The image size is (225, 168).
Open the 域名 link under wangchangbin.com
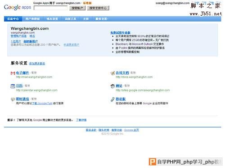point(32,36)
